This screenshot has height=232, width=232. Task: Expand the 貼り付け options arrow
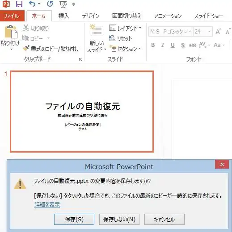[11, 50]
